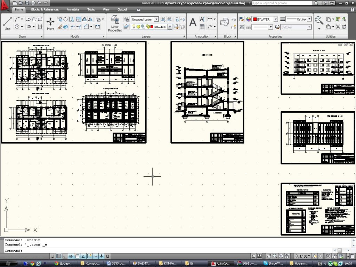Open the Skype taskbar button
This screenshot has height=267, width=356.
[274, 264]
